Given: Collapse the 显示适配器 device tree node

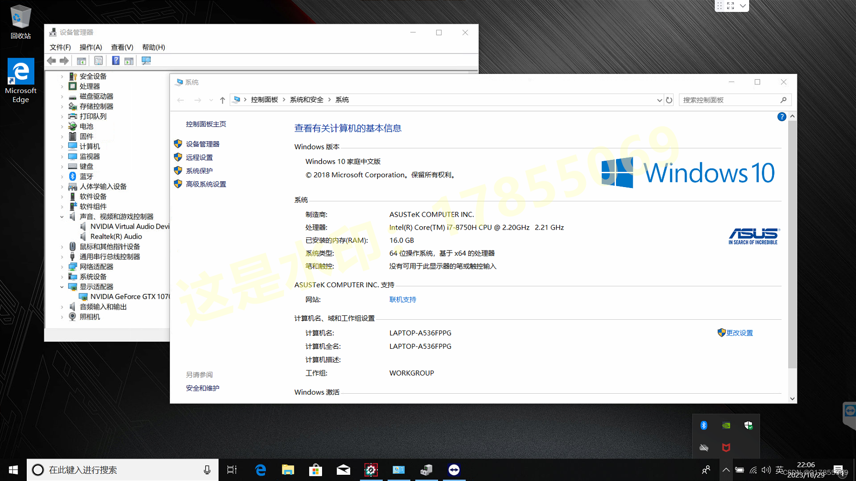Looking at the screenshot, I should (62, 287).
